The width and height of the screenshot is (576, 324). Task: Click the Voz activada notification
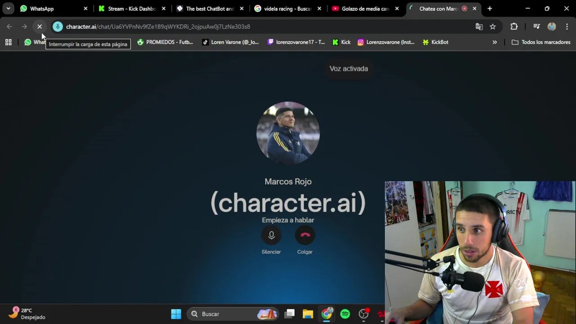(349, 69)
